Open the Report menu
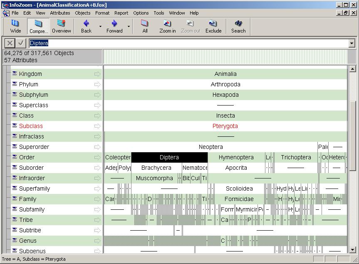 (121, 13)
